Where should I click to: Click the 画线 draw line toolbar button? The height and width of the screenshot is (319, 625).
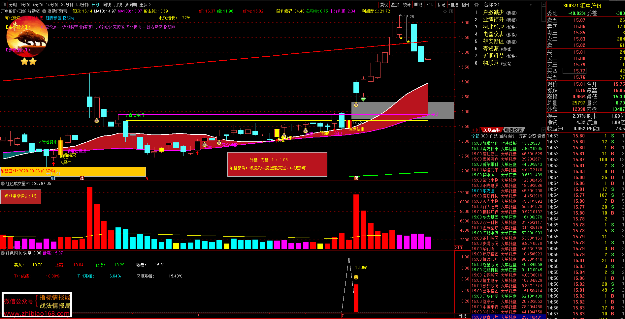tap(418, 5)
